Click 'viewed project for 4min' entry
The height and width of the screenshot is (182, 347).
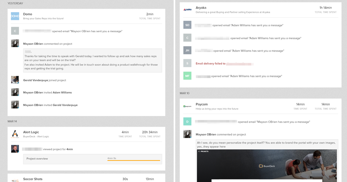click(x=58, y=149)
